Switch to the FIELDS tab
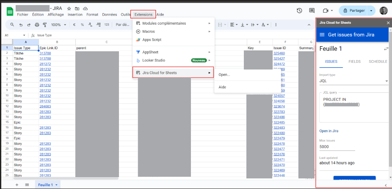This screenshot has height=189, width=392. [x=354, y=61]
